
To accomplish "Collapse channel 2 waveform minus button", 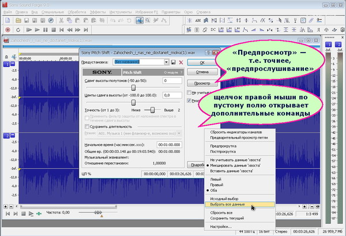I will (13, 135).
